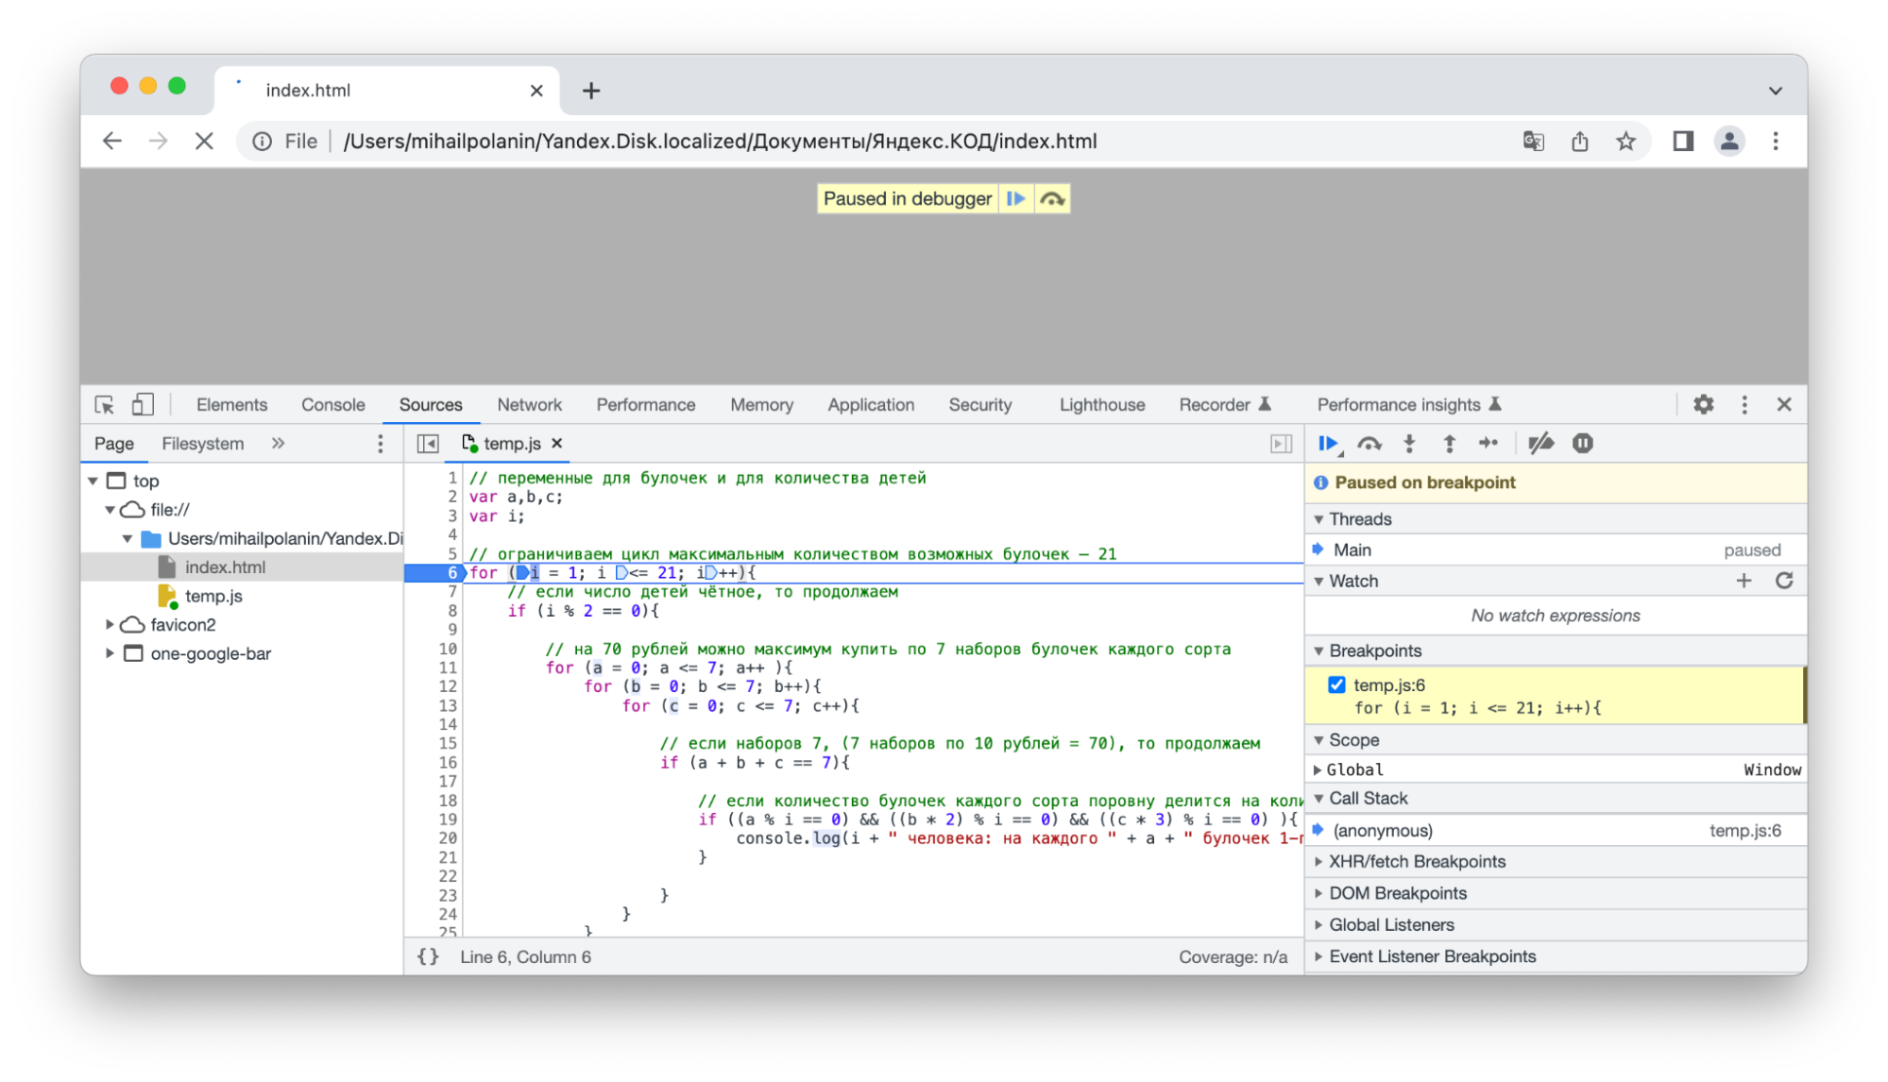Viewport: 1888px width, 1082px height.
Task: Resume script execution in debugger toolbar
Action: pyautogui.click(x=1328, y=444)
